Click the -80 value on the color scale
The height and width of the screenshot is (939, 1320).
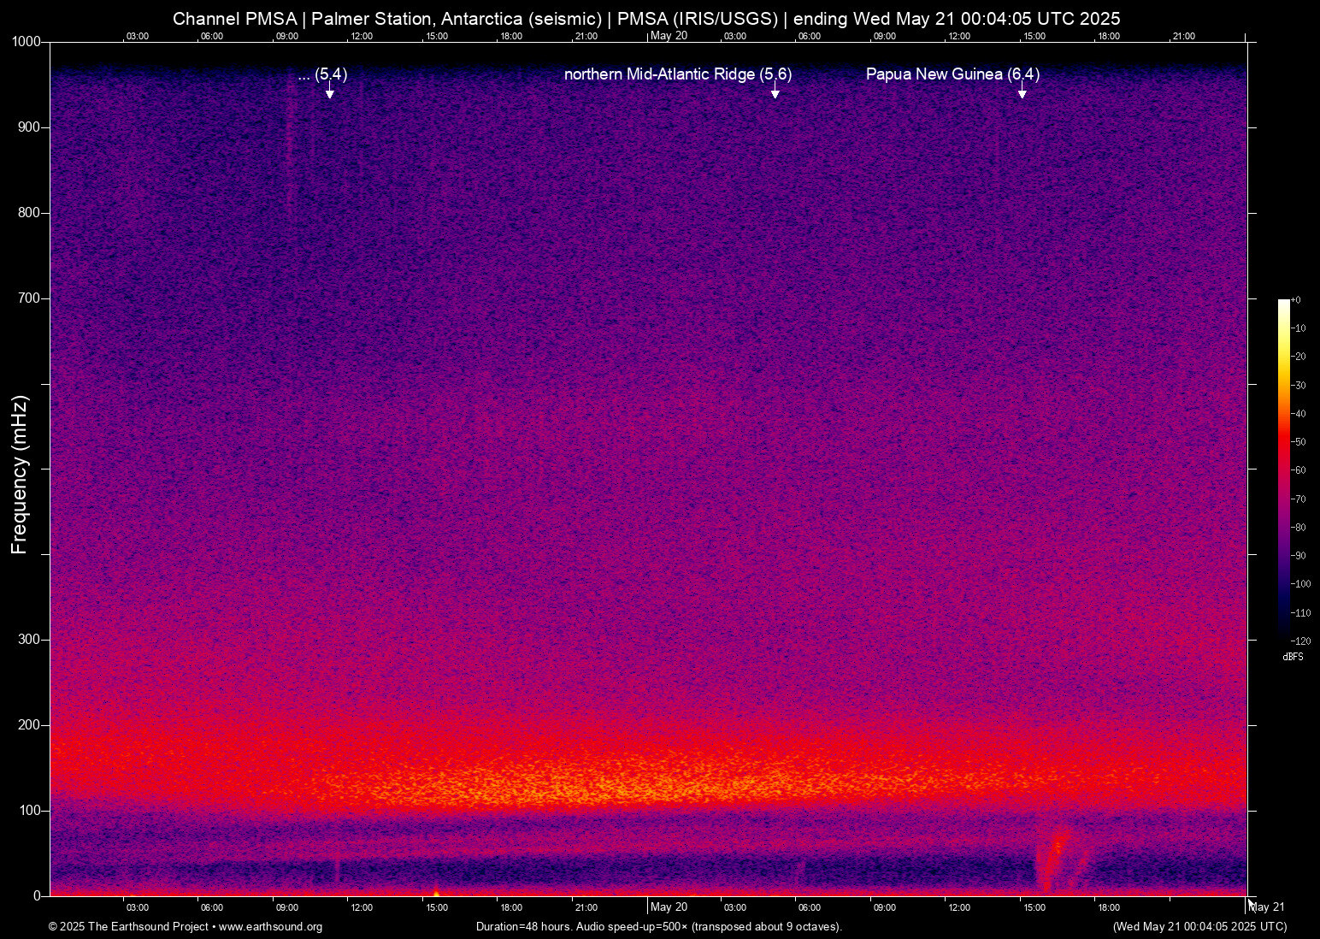(x=1299, y=528)
